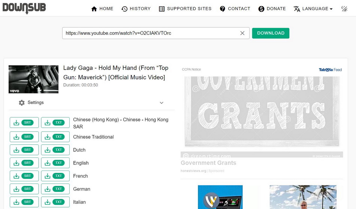This screenshot has width=356, height=209.
Task: Clear the URL field with X icon
Action: pyautogui.click(x=242, y=33)
